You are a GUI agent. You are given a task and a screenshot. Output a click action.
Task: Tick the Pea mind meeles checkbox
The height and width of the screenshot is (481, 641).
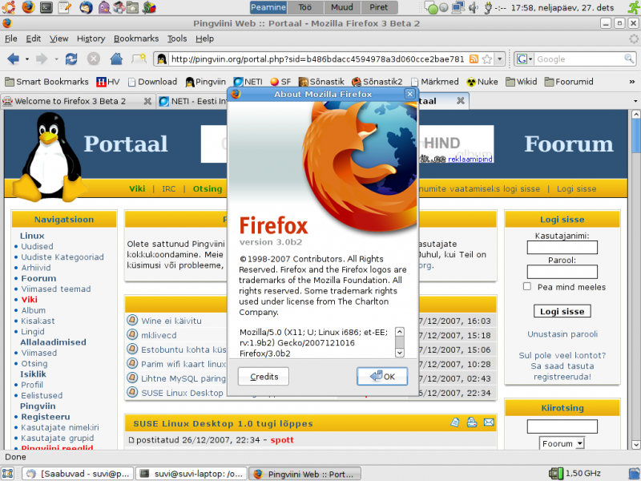pyautogui.click(x=527, y=286)
